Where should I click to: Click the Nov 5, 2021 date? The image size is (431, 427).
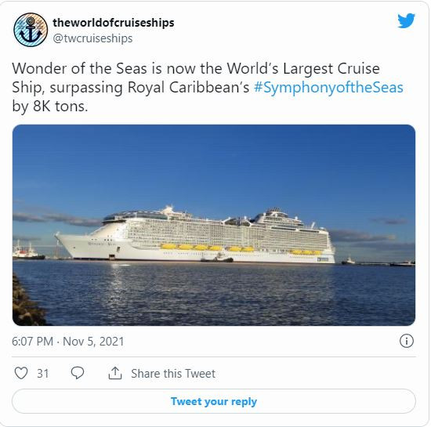pos(93,342)
